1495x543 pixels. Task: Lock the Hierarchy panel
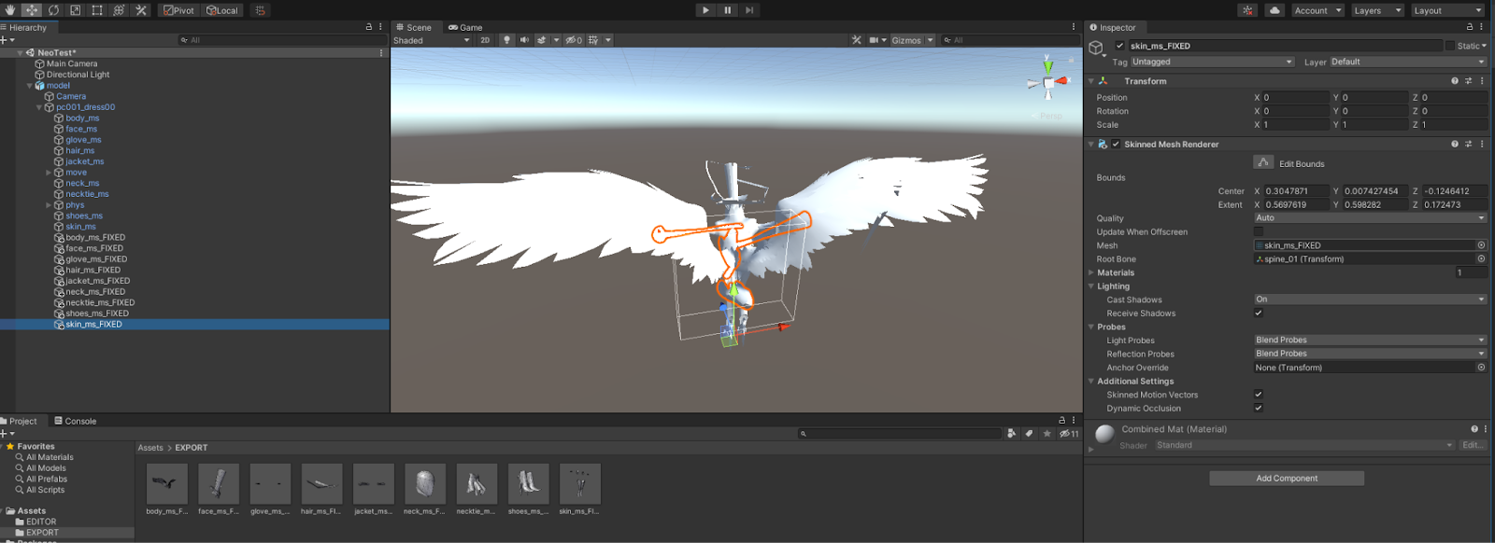[x=369, y=27]
